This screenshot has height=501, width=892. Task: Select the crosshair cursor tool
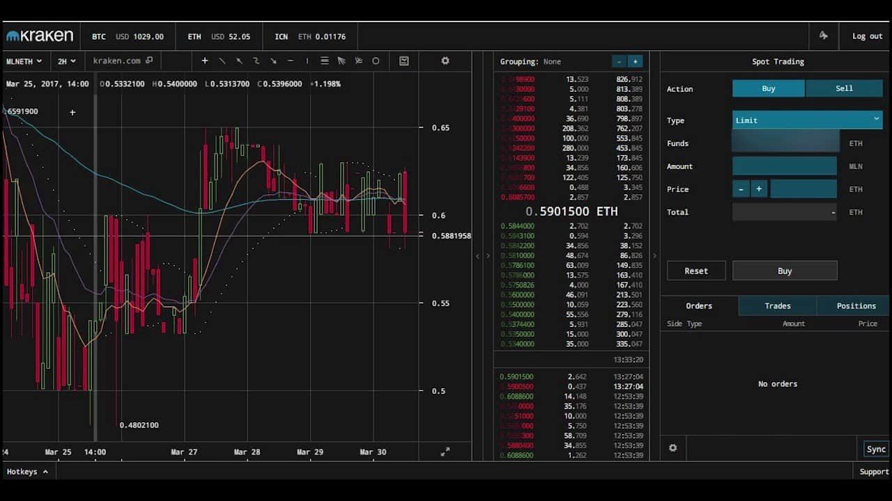[205, 61]
